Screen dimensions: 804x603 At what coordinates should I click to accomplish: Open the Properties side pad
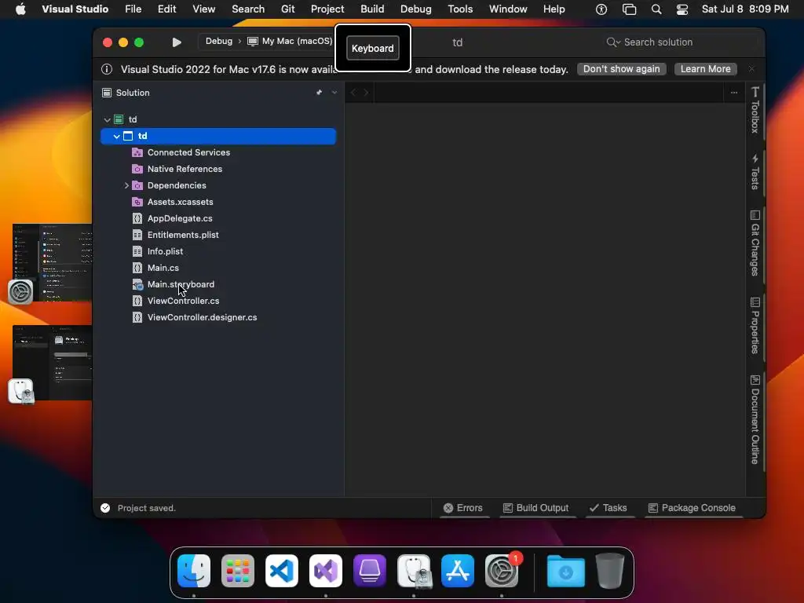[755, 326]
